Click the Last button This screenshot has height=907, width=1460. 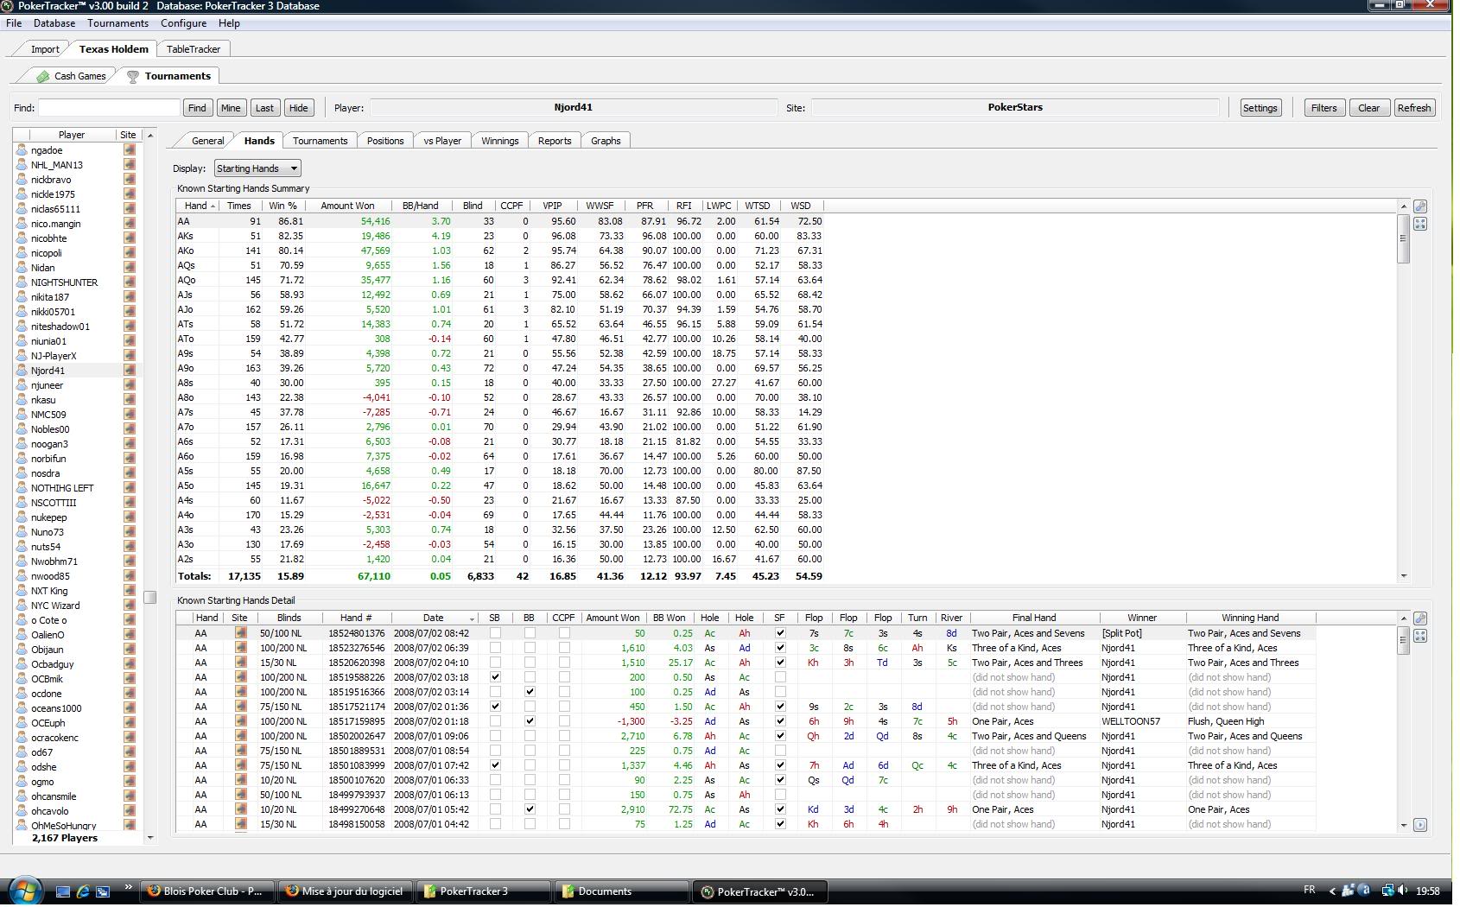[264, 108]
